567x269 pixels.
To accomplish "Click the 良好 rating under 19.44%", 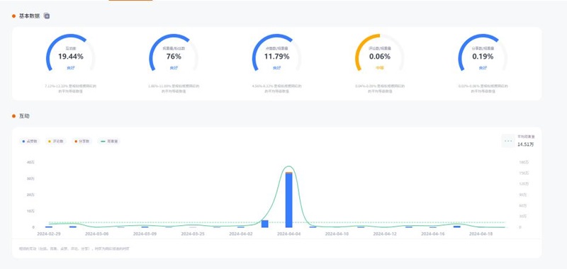I will [x=70, y=68].
